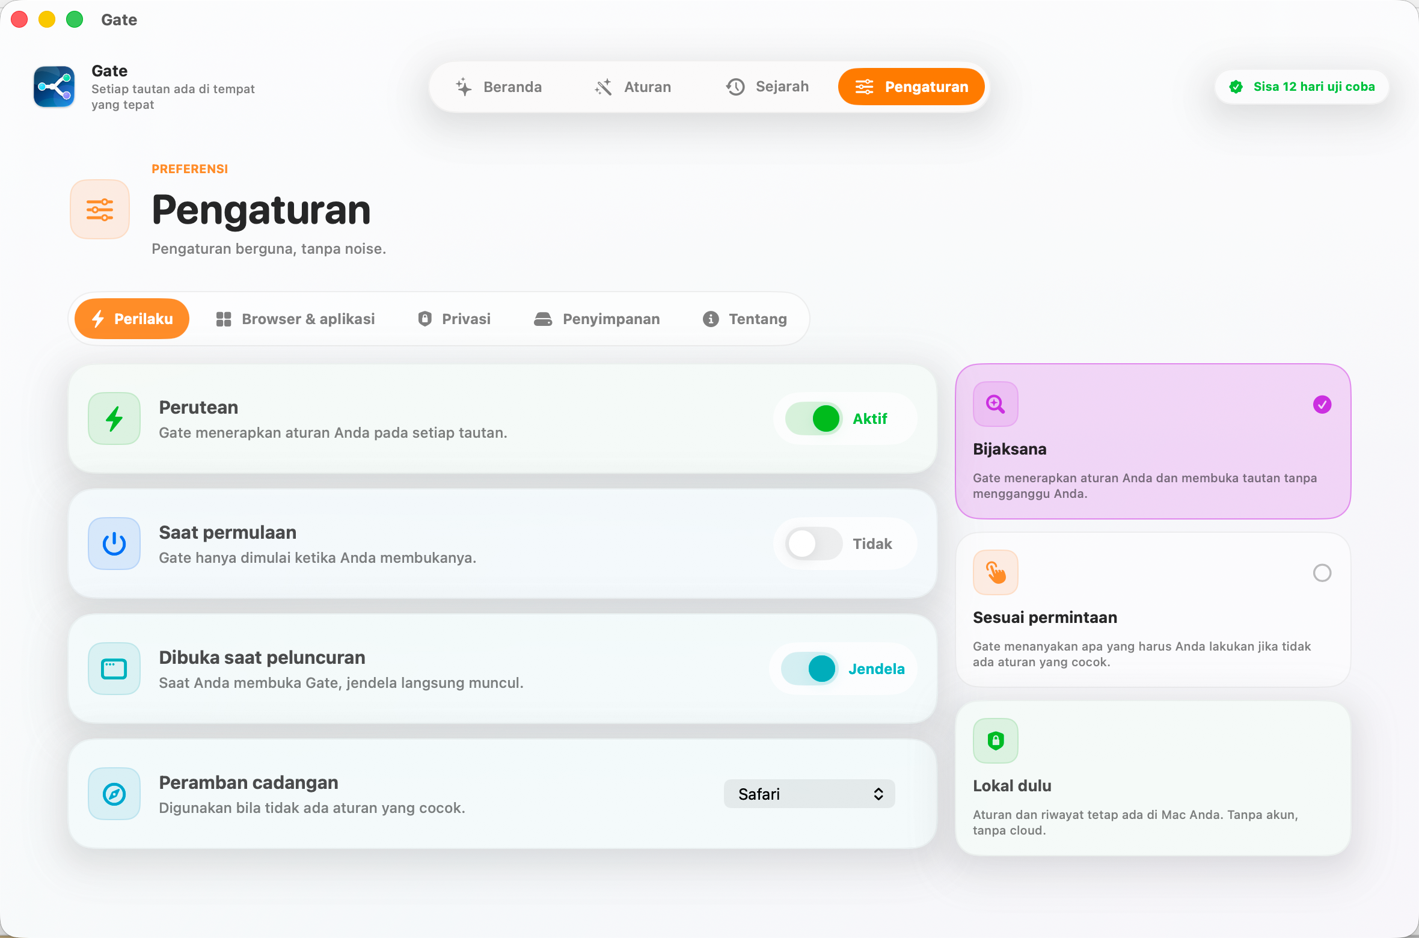Screen dimensions: 1419x938
Task: Click the large orange sliders header icon
Action: (x=100, y=209)
